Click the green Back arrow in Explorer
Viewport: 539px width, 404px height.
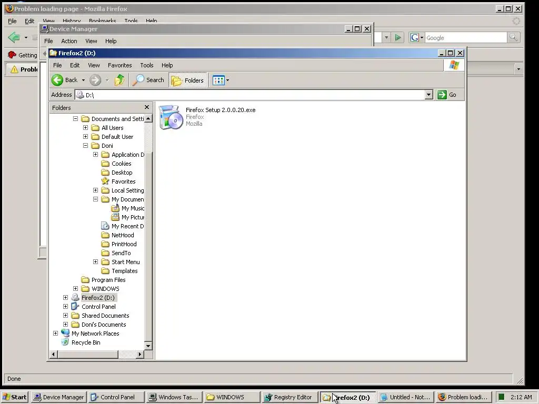[x=57, y=80]
